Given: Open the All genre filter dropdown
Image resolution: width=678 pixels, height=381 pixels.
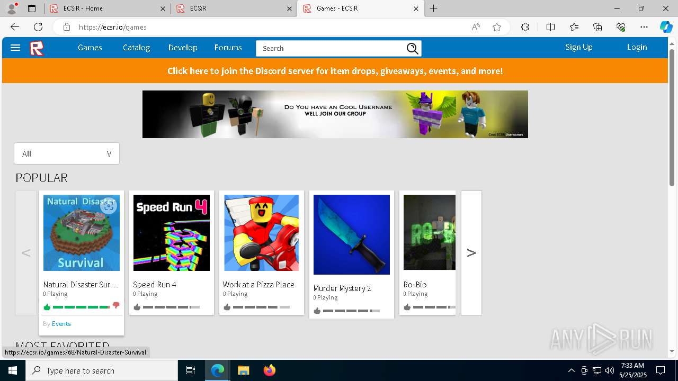Looking at the screenshot, I should (67, 153).
